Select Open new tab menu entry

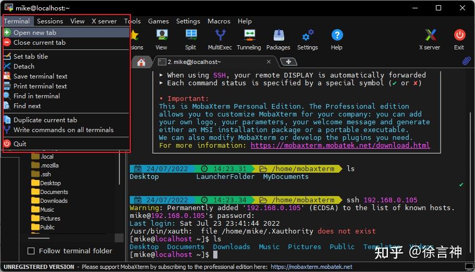(34, 32)
